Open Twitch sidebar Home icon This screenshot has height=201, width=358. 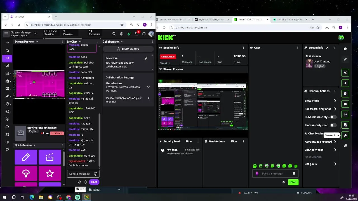(x=7, y=51)
